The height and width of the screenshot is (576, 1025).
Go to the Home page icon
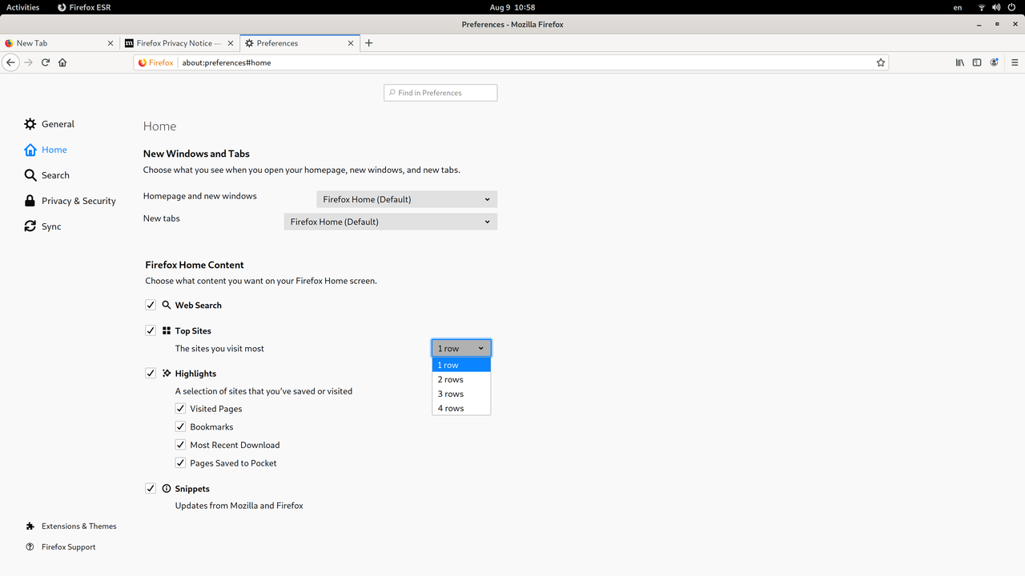pos(62,62)
